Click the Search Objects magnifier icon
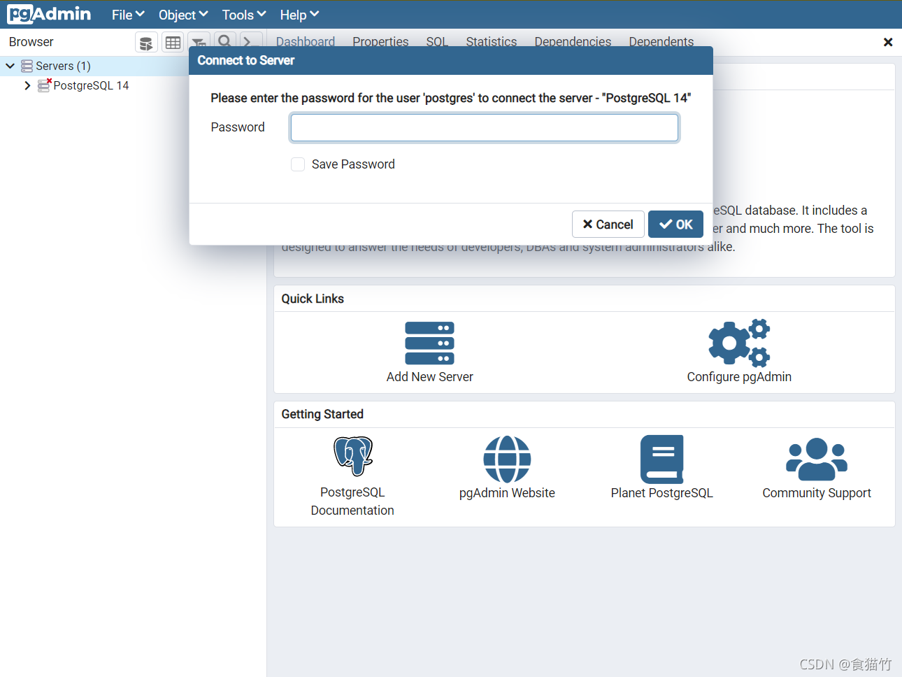Image resolution: width=902 pixels, height=677 pixels. (224, 41)
